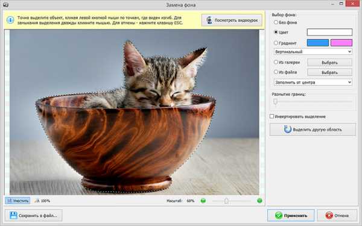
Task: Click blue refresh arrow icon for new selection
Action: (288, 130)
